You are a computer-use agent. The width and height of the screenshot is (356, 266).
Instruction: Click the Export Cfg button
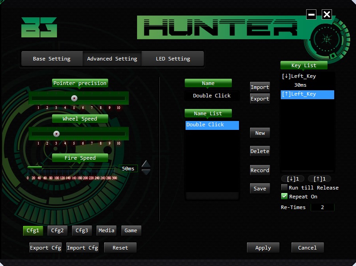[46, 248]
